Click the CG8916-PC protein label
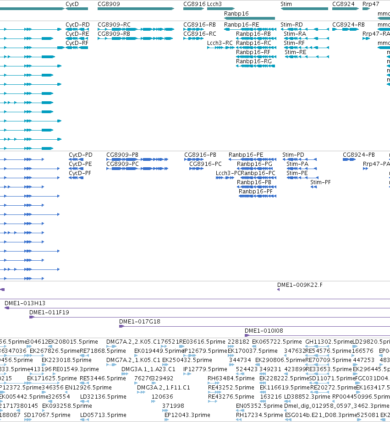The width and height of the screenshot is (390, 422). 205,164
